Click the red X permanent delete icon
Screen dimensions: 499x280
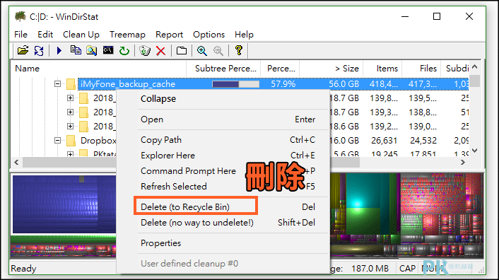coord(161,51)
